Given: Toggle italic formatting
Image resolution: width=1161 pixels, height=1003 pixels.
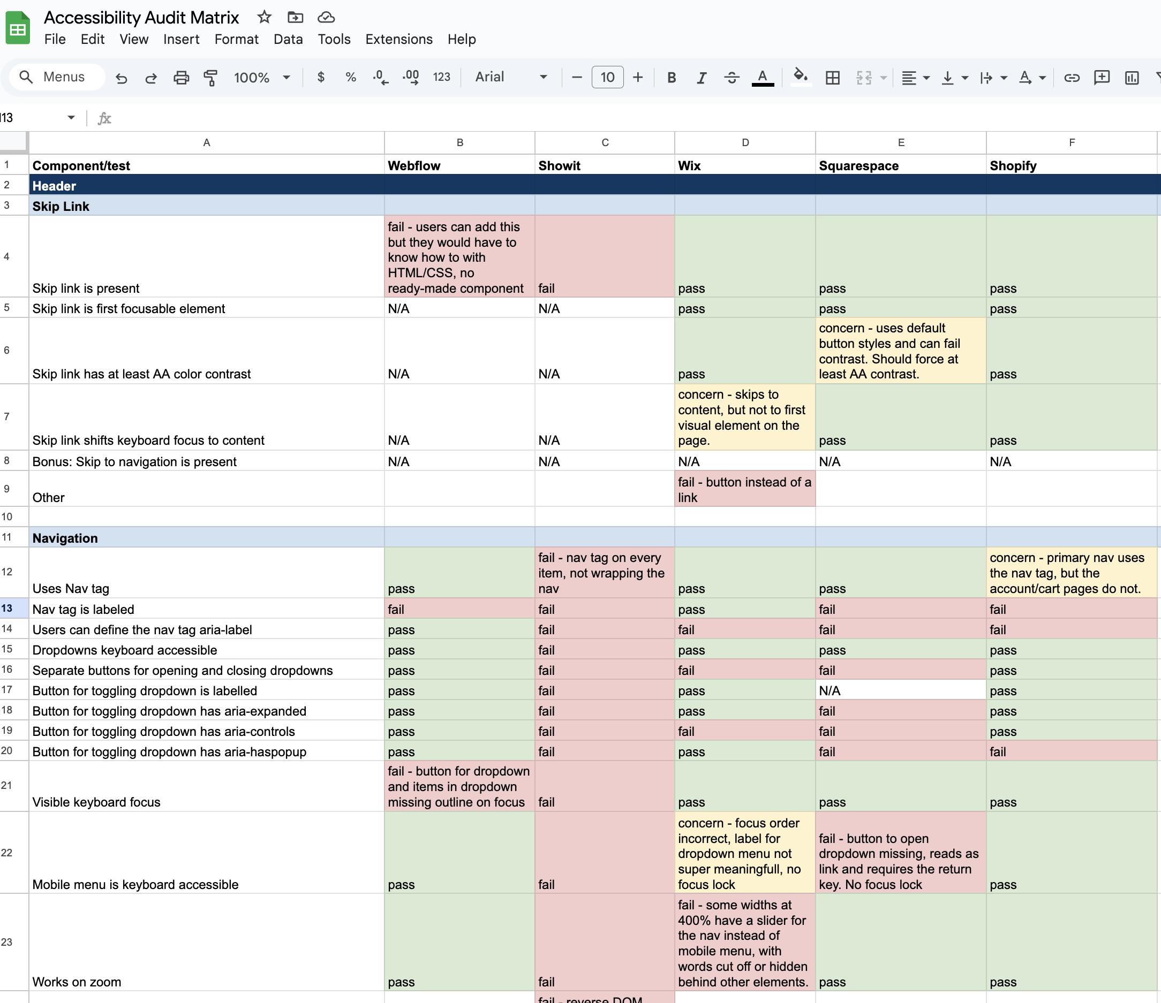Looking at the screenshot, I should pos(701,77).
